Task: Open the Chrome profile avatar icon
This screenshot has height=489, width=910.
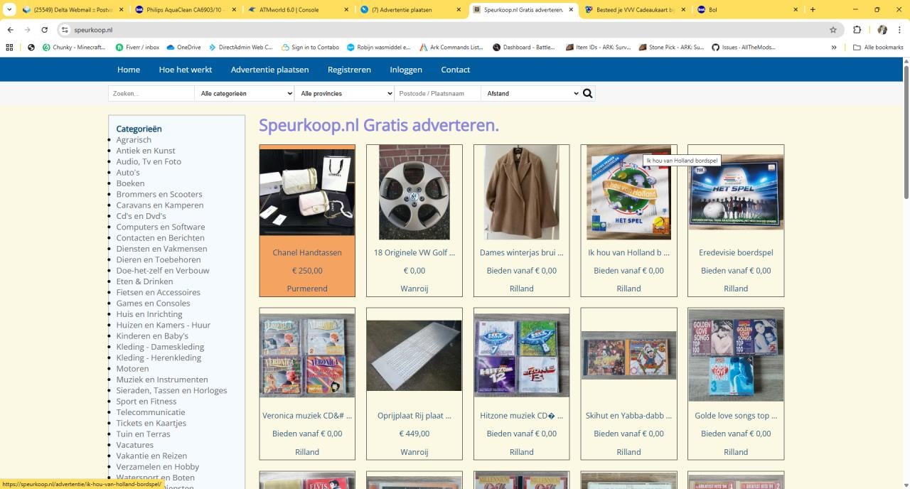Action: coord(882,31)
